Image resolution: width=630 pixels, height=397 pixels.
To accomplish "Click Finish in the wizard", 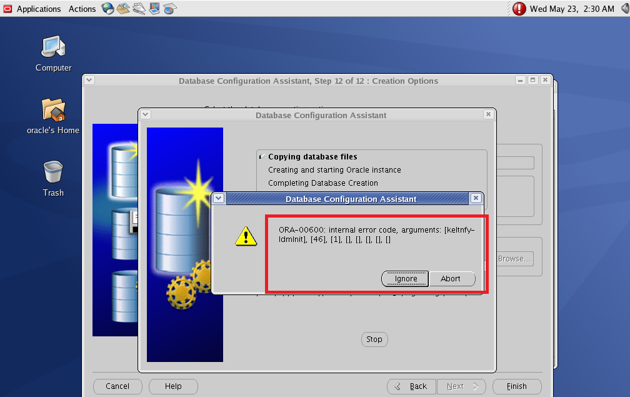I will point(517,386).
